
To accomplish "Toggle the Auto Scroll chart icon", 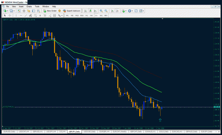I will 112,11.
